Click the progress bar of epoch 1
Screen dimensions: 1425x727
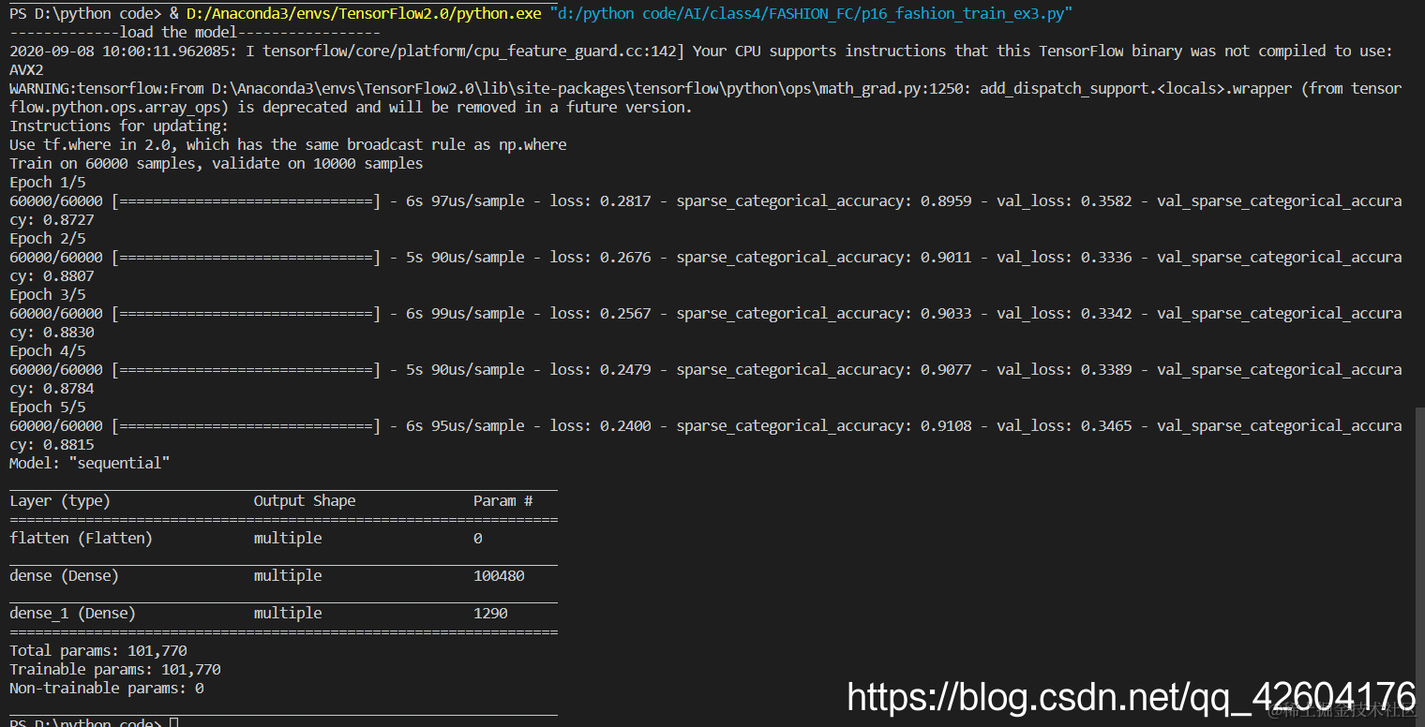pos(247,200)
